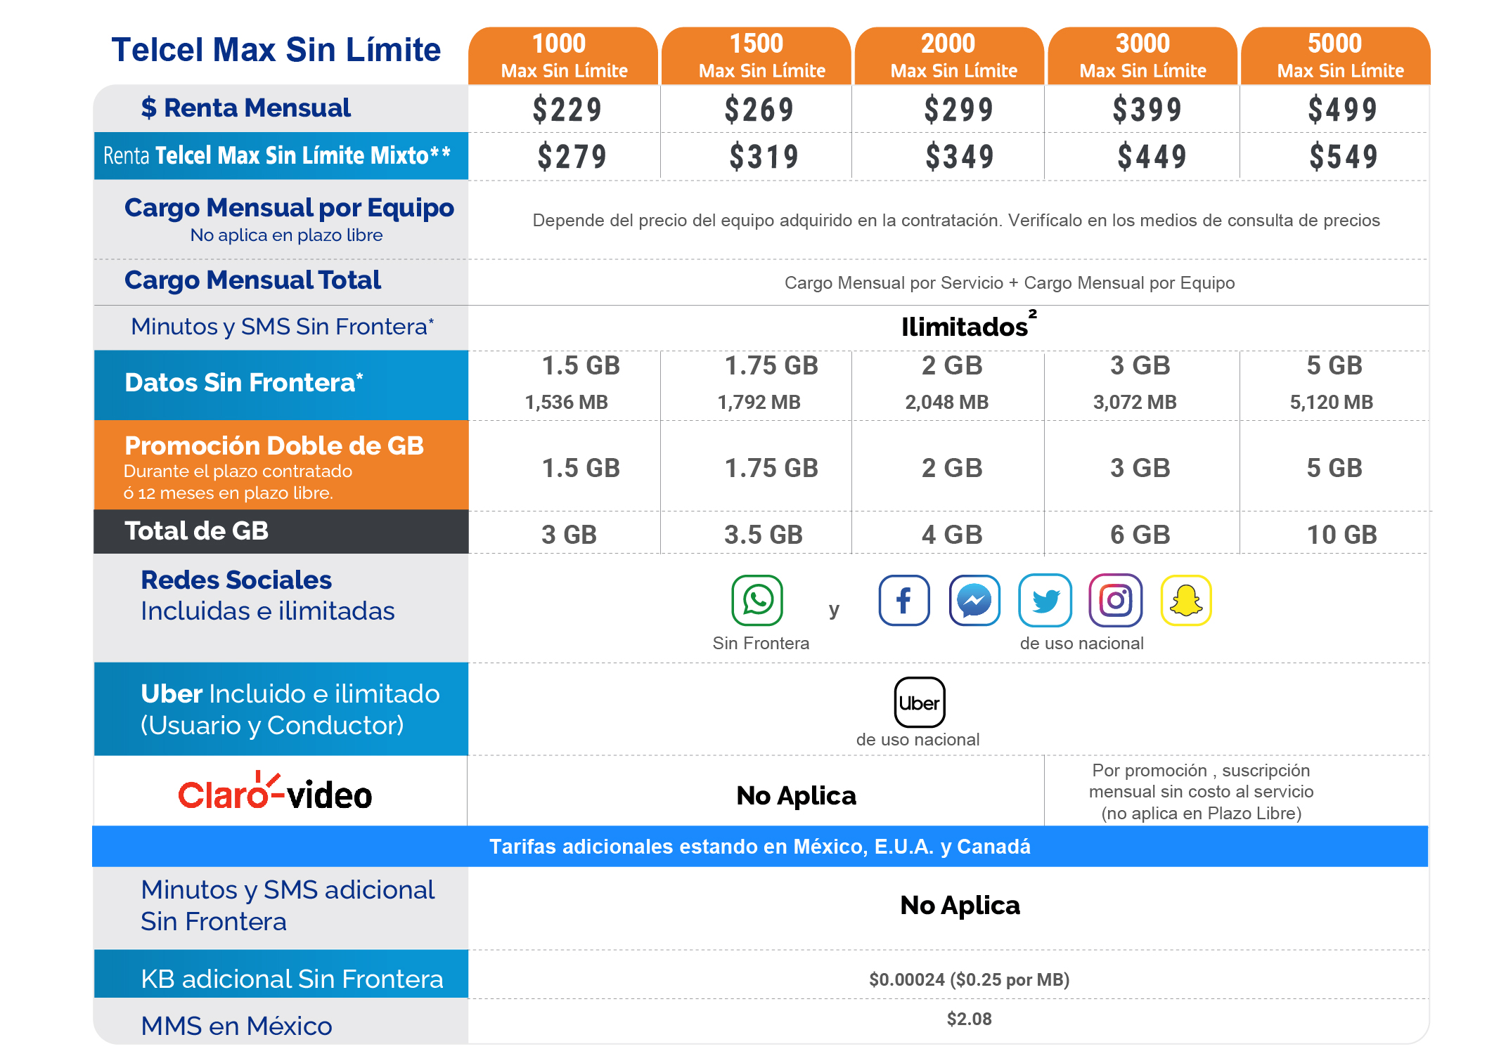
Task: Click the KB adicional Sin Frontera row label
Action: click(293, 977)
